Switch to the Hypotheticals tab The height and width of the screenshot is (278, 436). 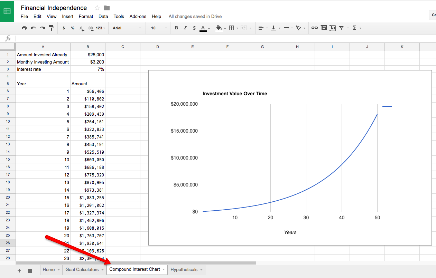(x=184, y=270)
